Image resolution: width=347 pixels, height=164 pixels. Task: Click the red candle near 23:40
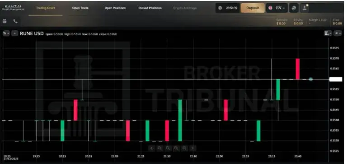coord(298,69)
